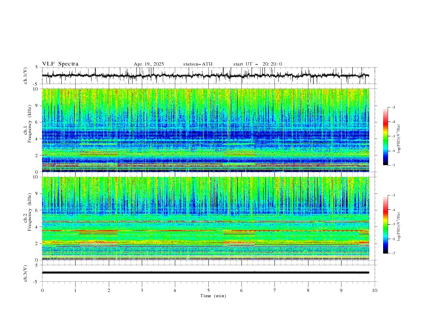
Task: Click the "-7" tick on upper colorbar
Action: coord(393,165)
